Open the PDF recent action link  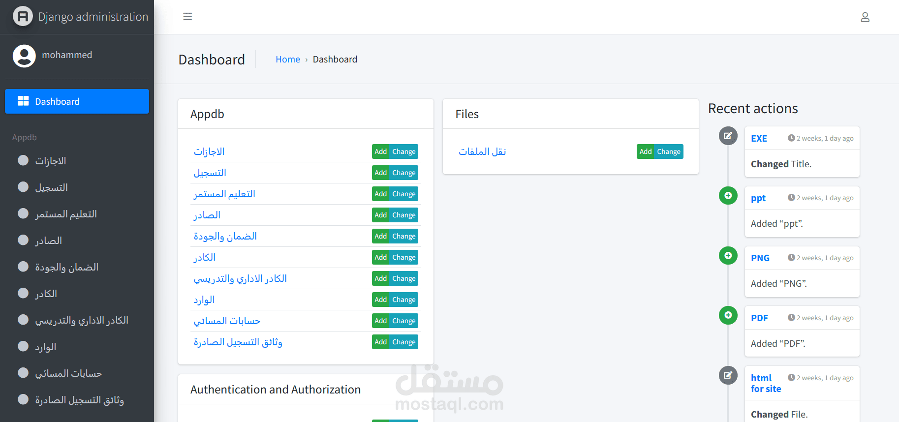759,318
